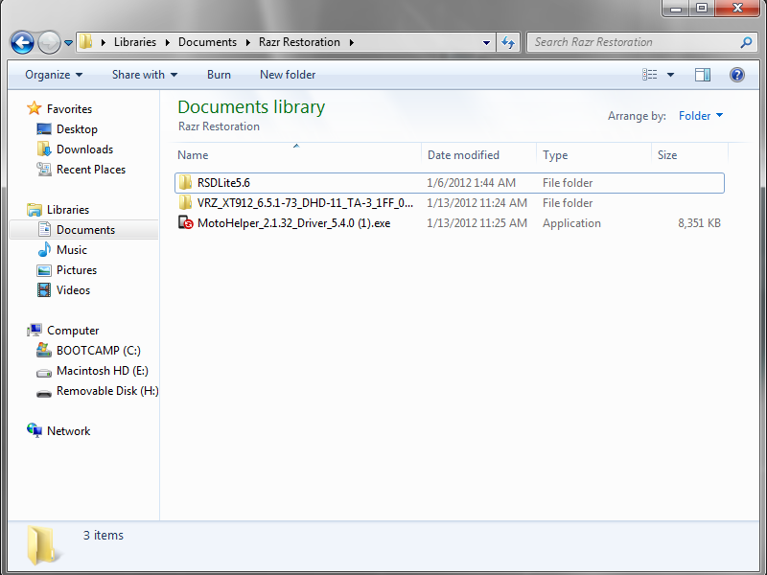Click the Libraries icon in navigation pane
Image resolution: width=767 pixels, height=575 pixels.
click(35, 210)
